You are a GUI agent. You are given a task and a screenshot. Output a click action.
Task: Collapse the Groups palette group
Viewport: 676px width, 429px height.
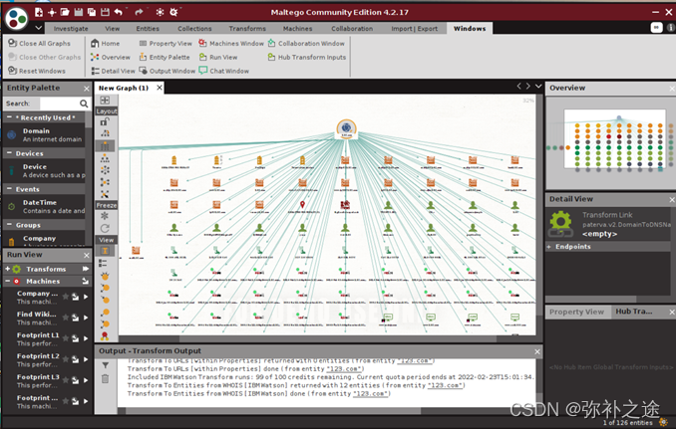coord(9,225)
